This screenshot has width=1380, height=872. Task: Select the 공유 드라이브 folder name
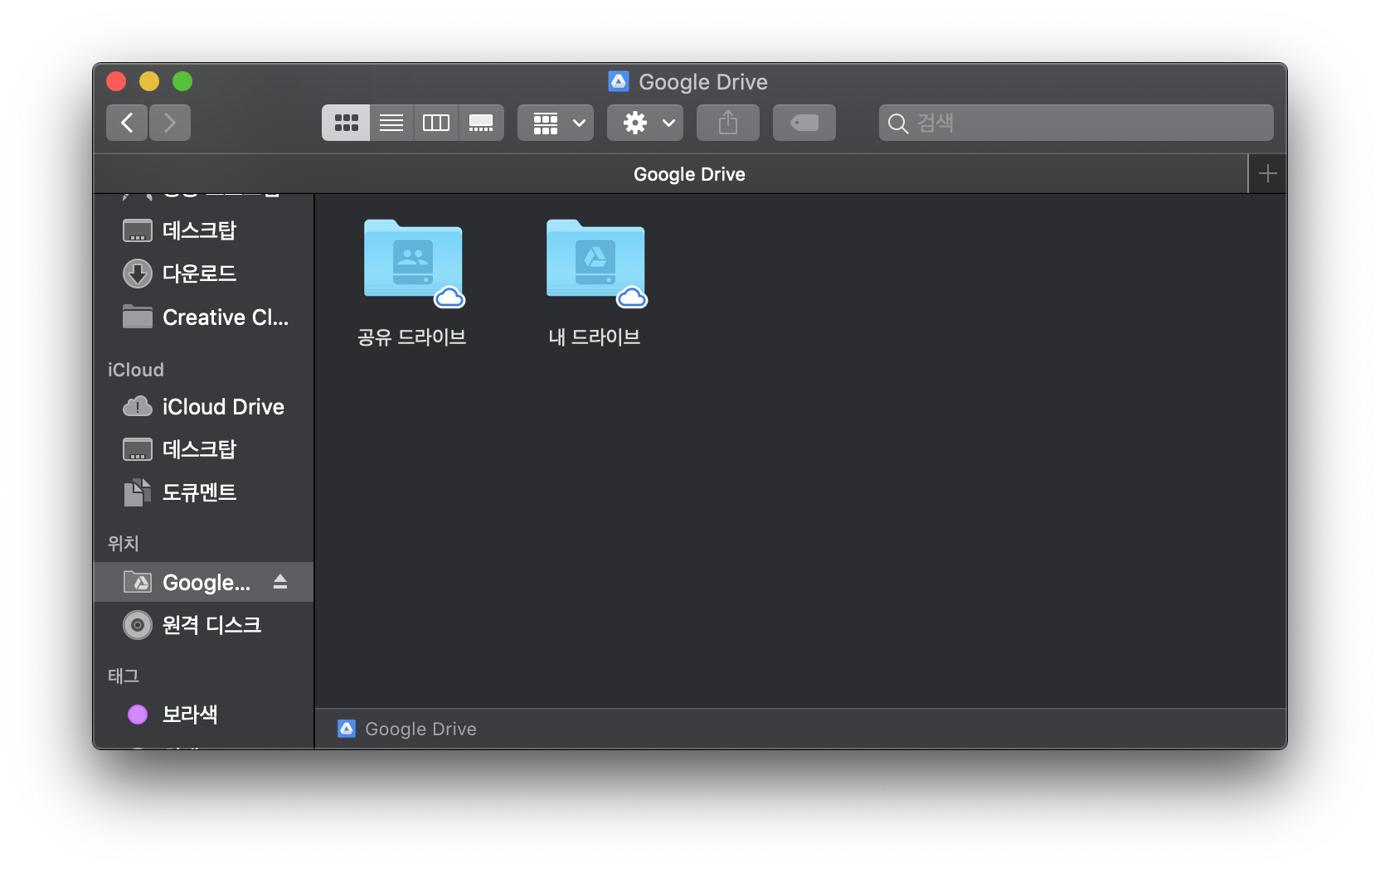click(x=411, y=337)
